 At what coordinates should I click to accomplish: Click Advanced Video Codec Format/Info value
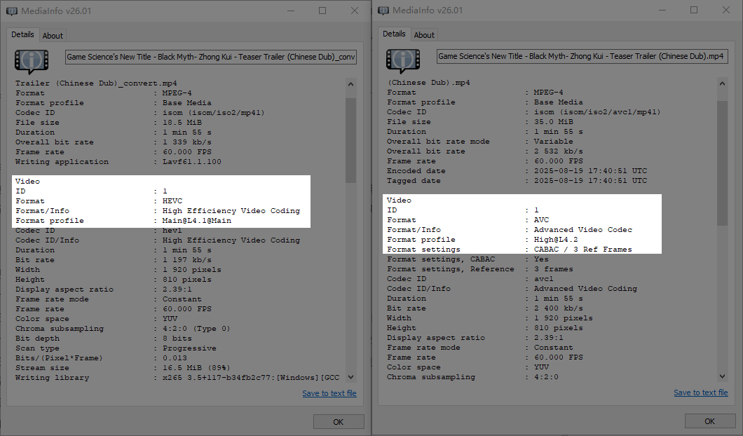tap(583, 230)
